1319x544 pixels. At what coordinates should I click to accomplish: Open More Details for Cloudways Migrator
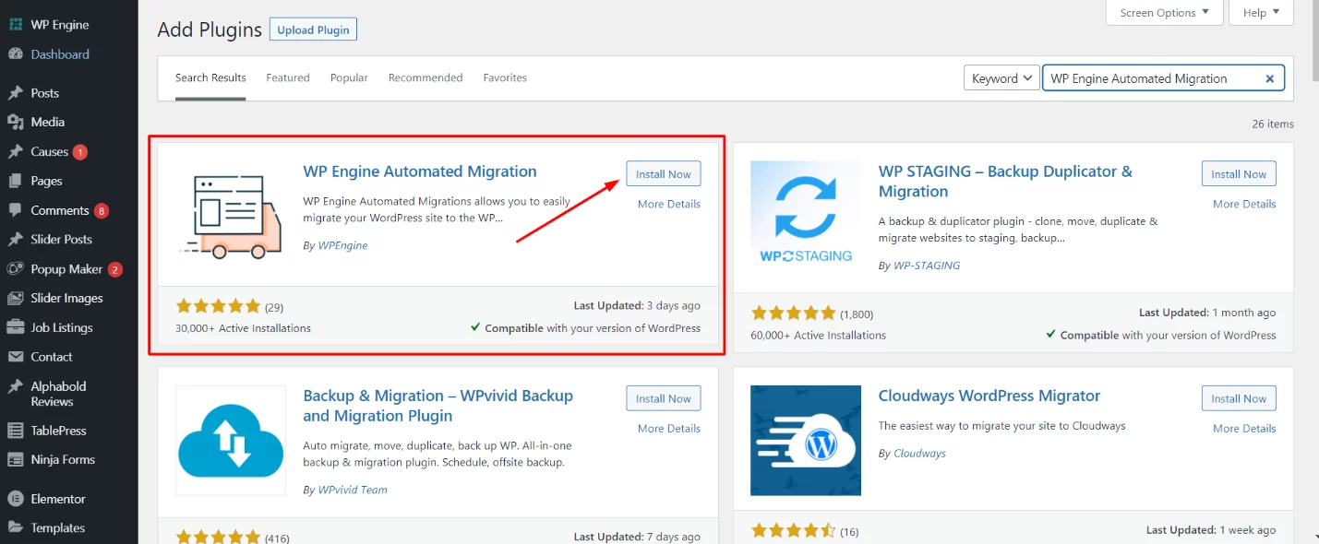(x=1244, y=428)
